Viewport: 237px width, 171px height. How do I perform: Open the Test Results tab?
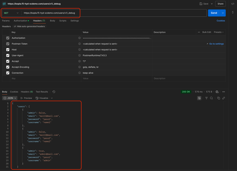coord(41,92)
